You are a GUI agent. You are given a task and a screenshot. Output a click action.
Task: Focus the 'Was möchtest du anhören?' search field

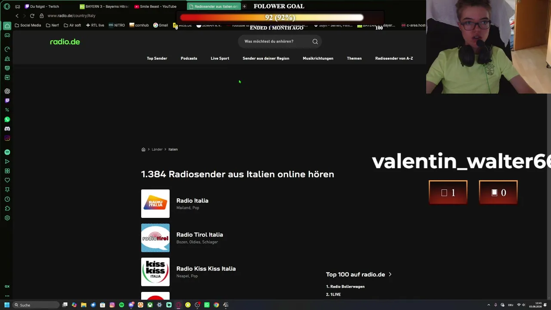pyautogui.click(x=281, y=41)
